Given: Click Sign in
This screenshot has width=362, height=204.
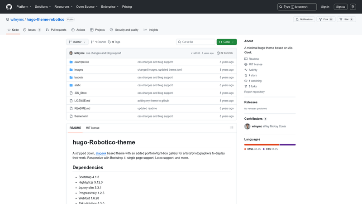Looking at the screenshot, I should tap(325, 7).
